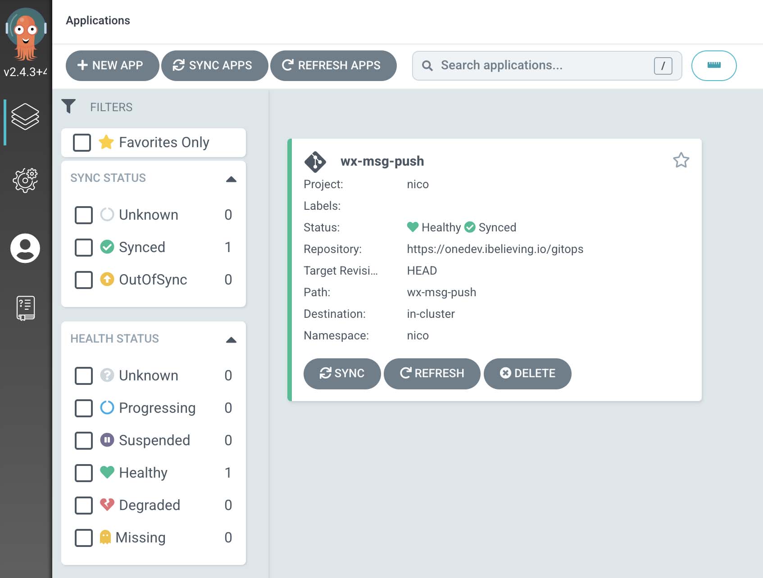
Task: Click the spinner icon in the Progressing filter row
Action: click(x=107, y=407)
